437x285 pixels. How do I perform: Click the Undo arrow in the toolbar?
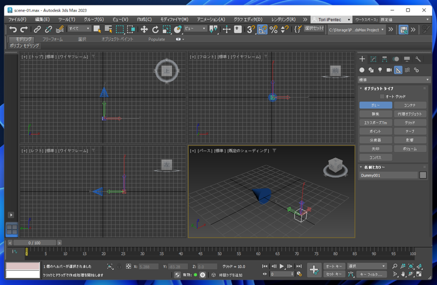(13, 29)
